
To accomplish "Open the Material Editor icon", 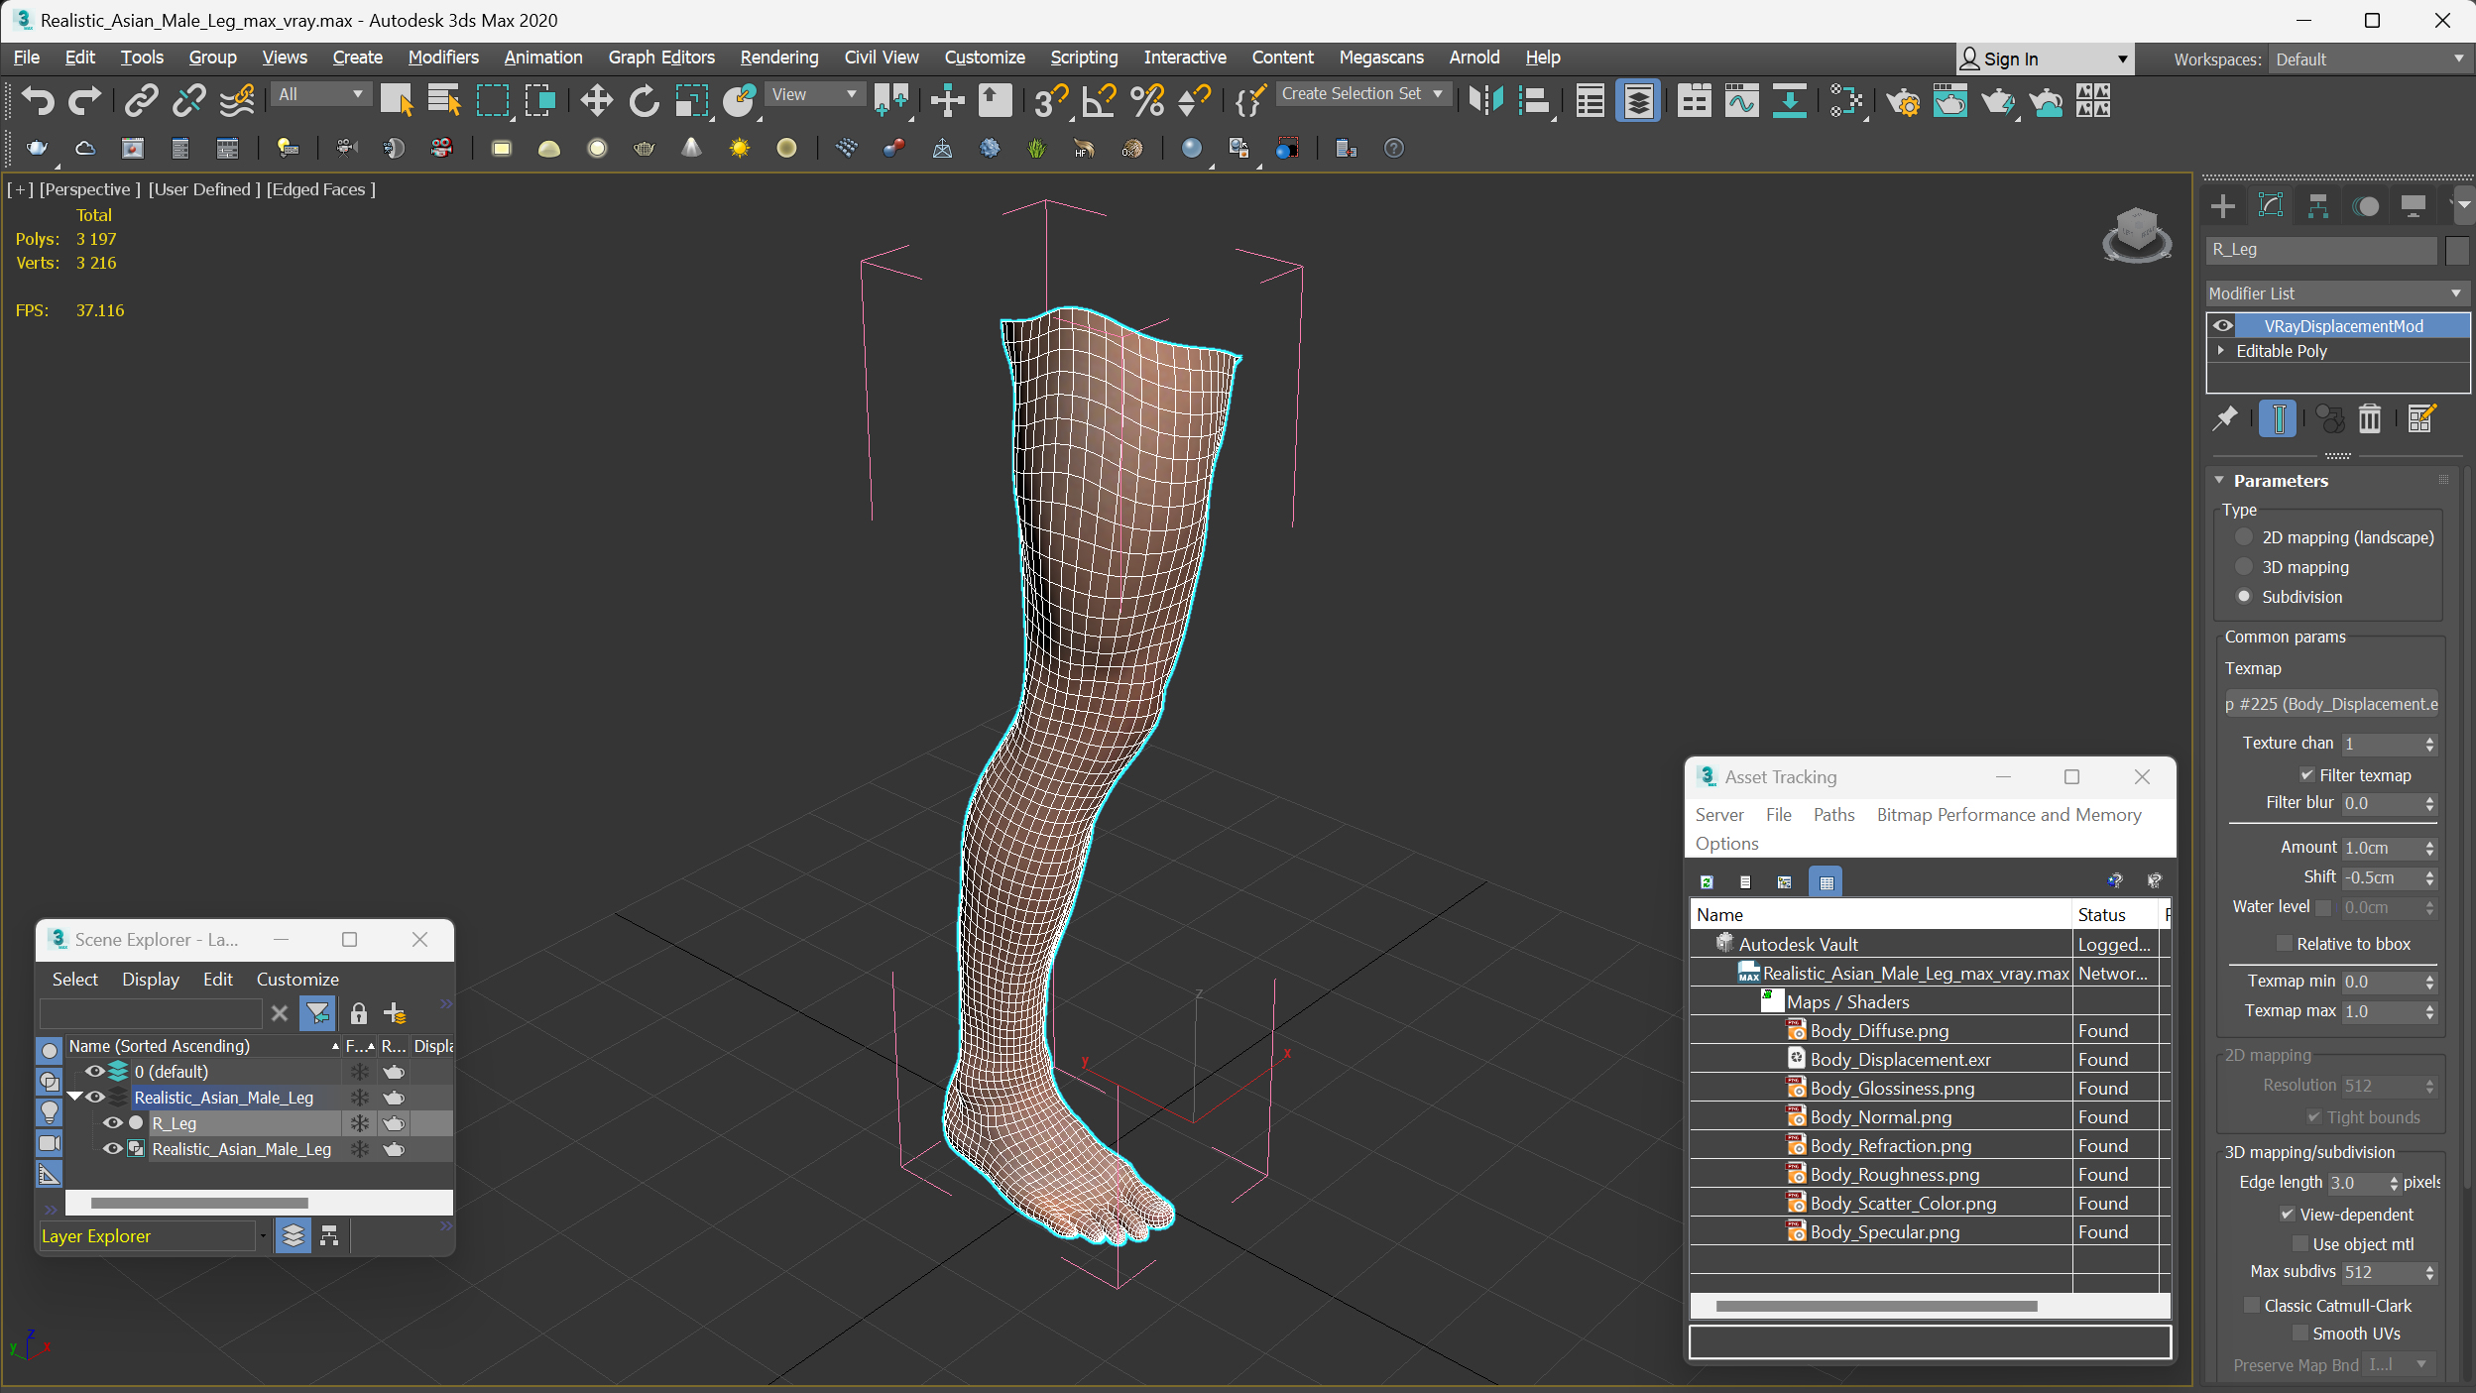I will 1845,100.
